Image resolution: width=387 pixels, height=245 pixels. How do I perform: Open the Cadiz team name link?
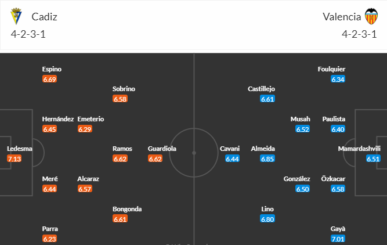tap(45, 17)
